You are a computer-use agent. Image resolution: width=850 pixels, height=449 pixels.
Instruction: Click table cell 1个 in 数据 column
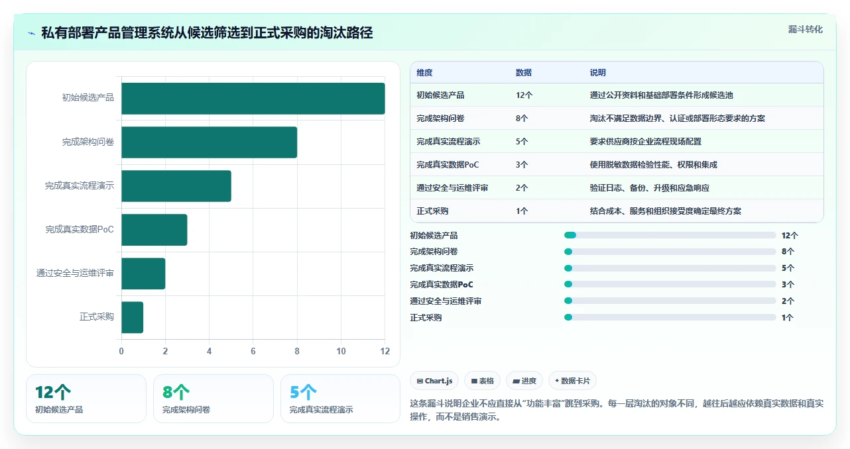coord(522,211)
